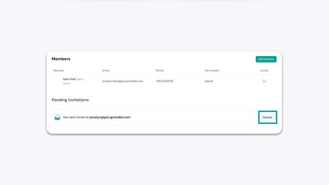Image resolution: width=329 pixels, height=185 pixels.
Task: Click the "You sent invite to" text
Action: (x=76, y=117)
